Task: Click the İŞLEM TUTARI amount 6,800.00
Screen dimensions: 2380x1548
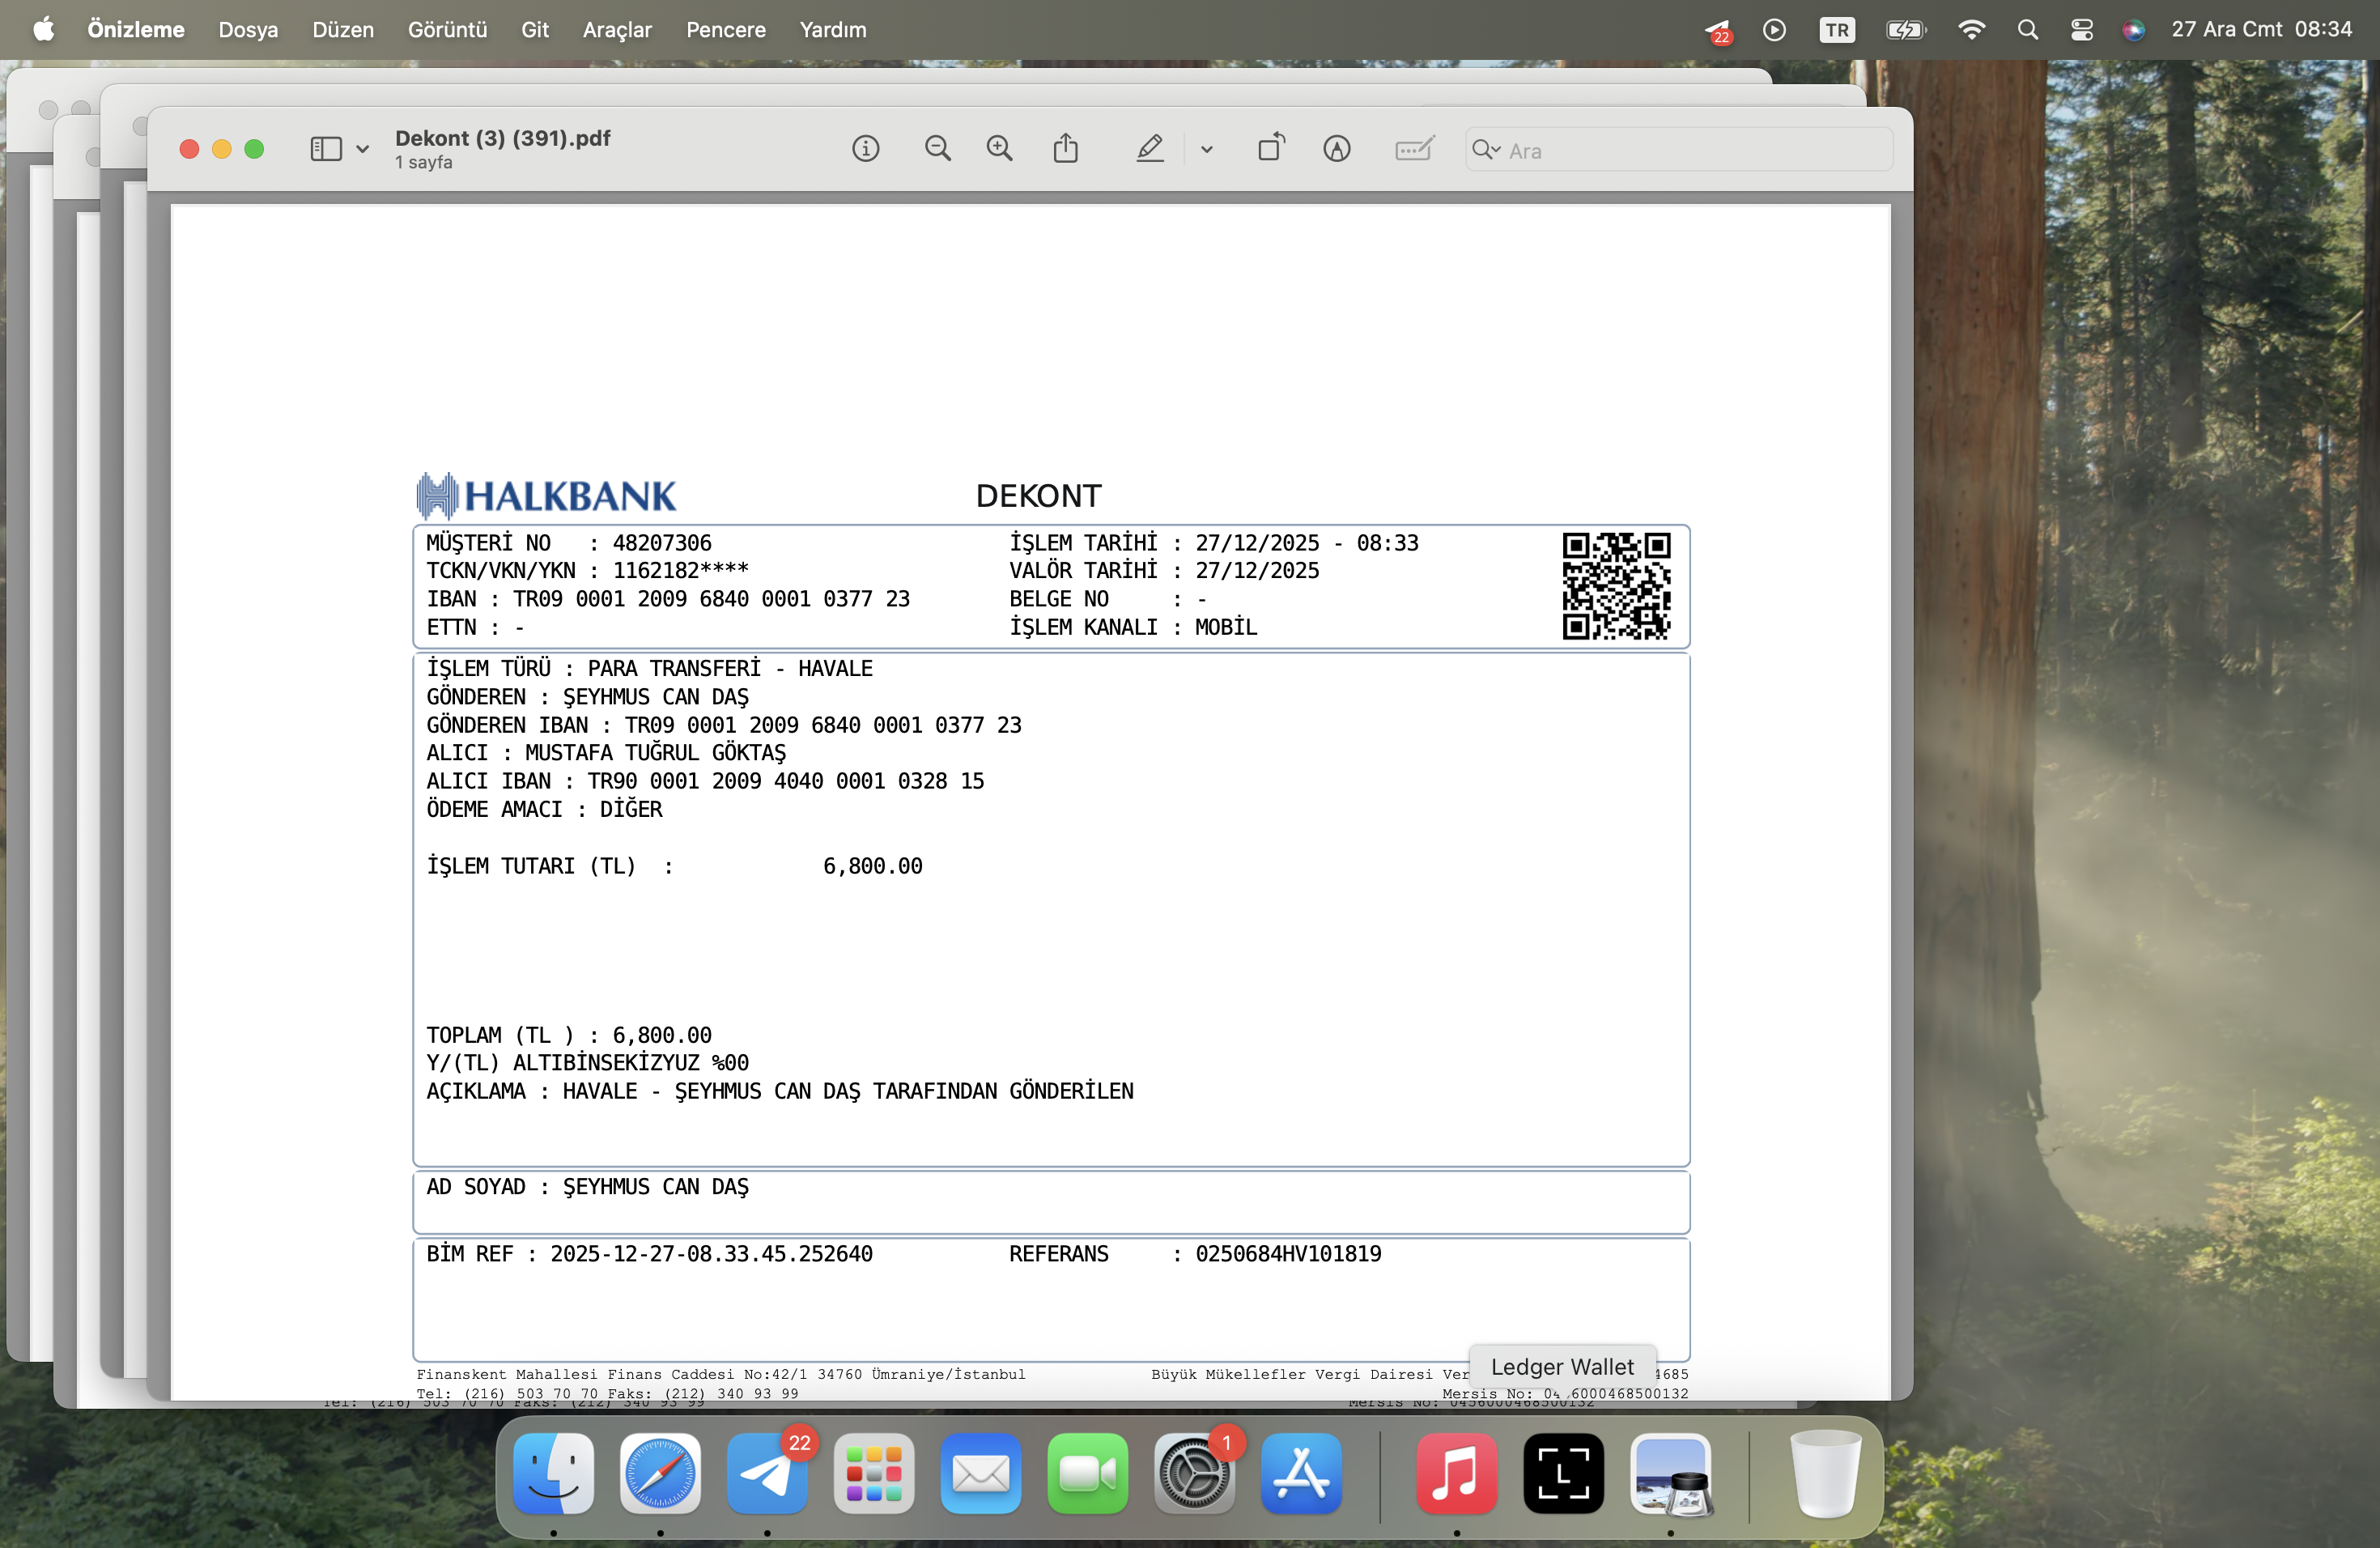Action: (x=873, y=866)
